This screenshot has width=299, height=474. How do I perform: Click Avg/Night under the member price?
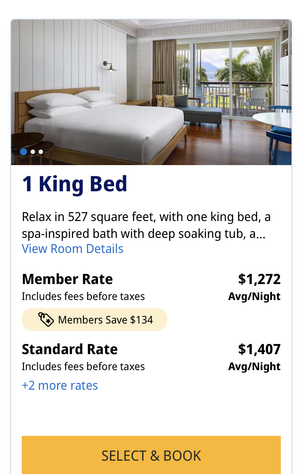tap(254, 296)
